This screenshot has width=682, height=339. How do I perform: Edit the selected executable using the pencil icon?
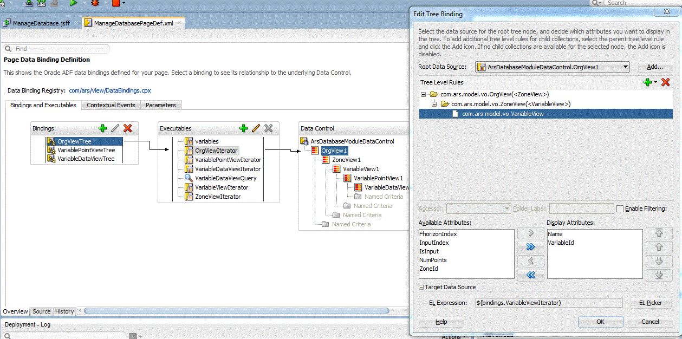coord(256,128)
